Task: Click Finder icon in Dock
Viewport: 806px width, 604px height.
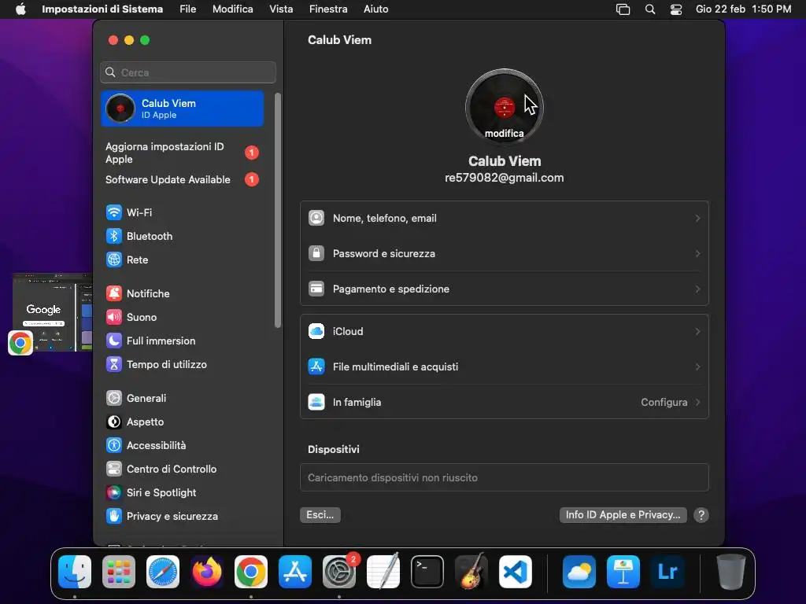Action: point(75,572)
